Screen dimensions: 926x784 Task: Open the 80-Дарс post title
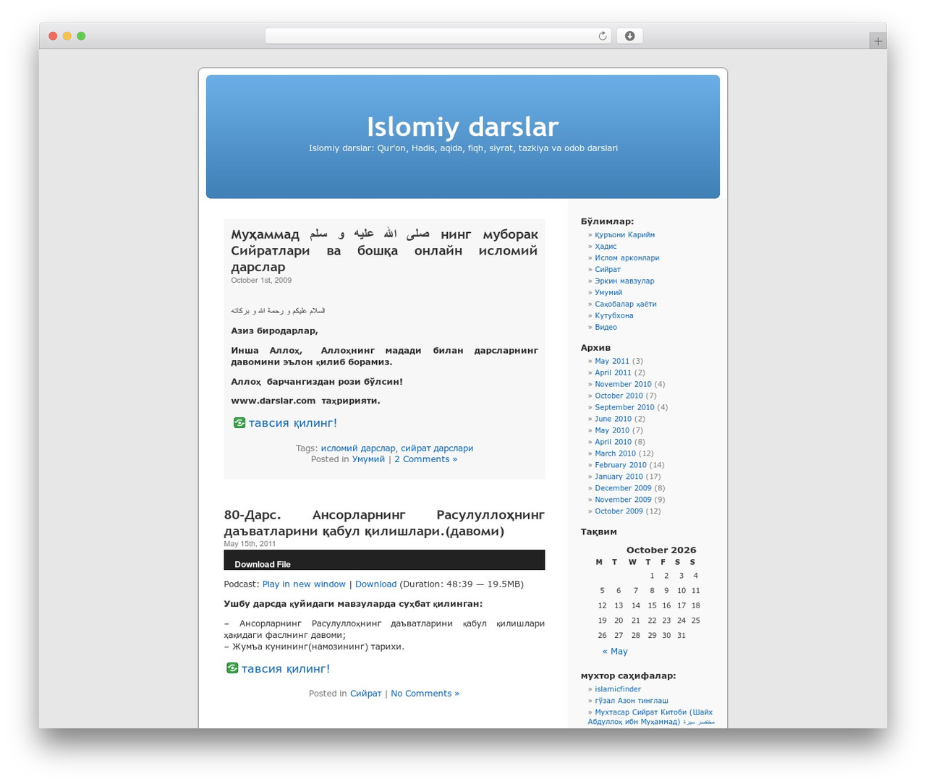pos(384,523)
